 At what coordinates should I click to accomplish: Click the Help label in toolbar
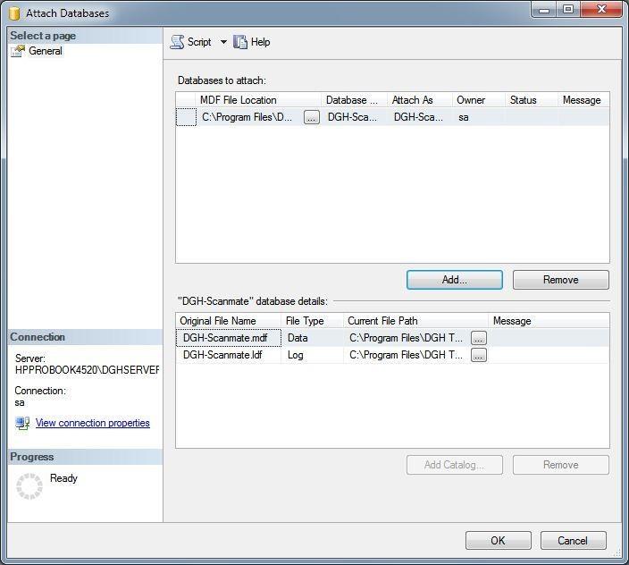(x=260, y=42)
